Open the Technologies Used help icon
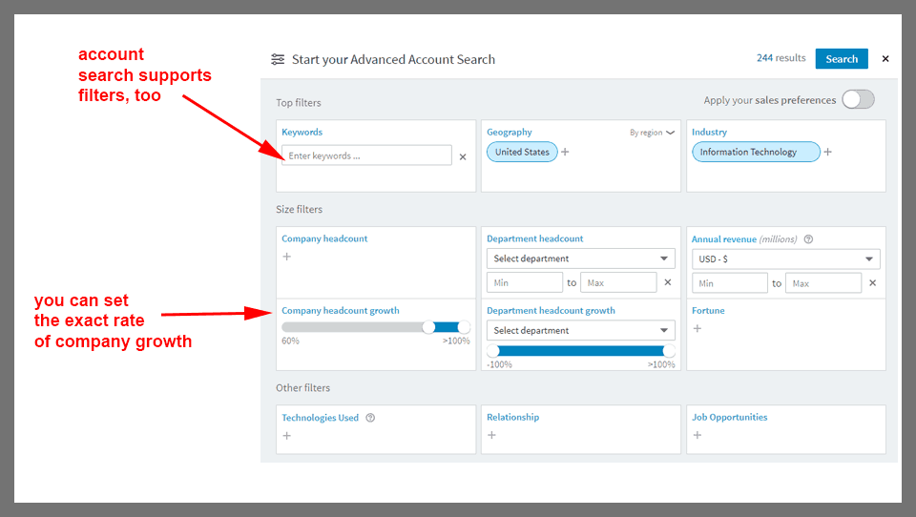The image size is (916, 517). pos(370,418)
